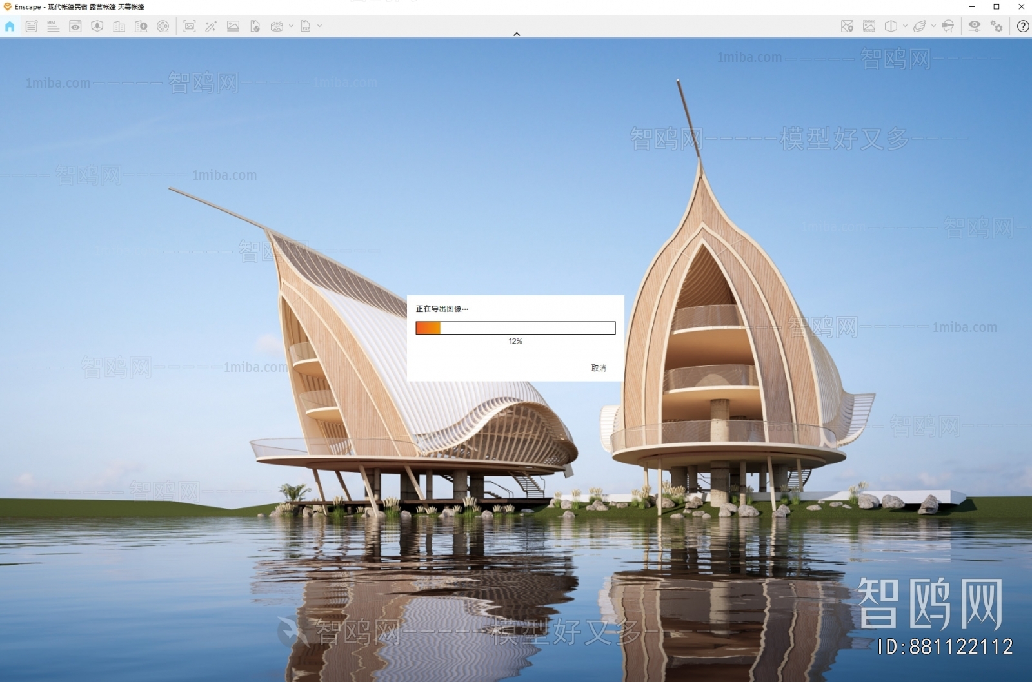Expand the panorama export dropdown arrow
Screen dimensions: 1032x682
291,26
